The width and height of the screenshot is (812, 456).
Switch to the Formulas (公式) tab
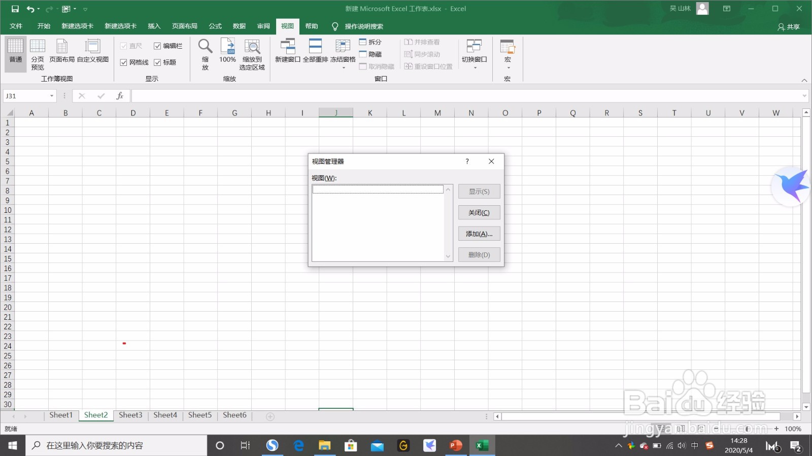click(215, 26)
